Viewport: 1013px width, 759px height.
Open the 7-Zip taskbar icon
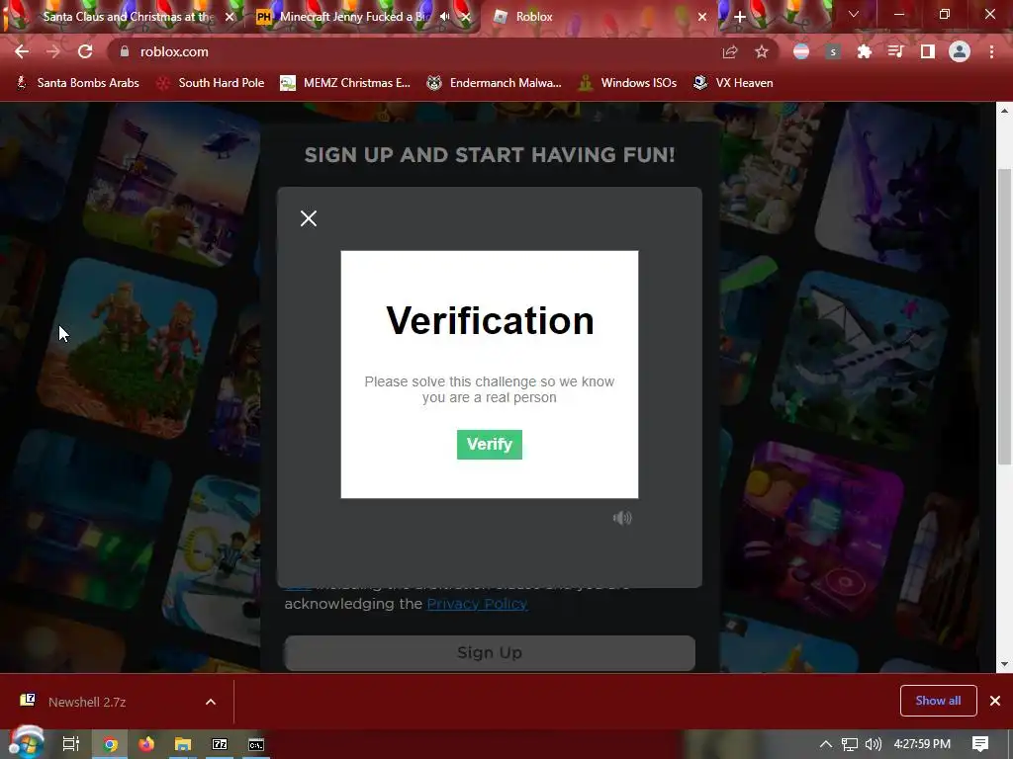[x=220, y=744]
